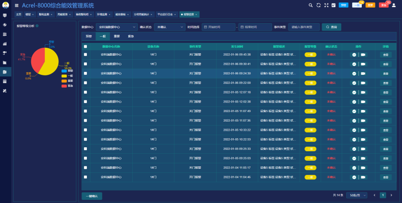This screenshot has width=402, height=203.
Task: Check the row dated 2022-01-06 09:45:38
Action: pos(85,55)
